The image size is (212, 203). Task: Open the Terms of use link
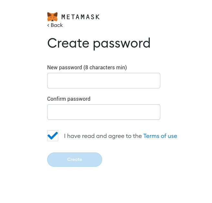pyautogui.click(x=160, y=136)
